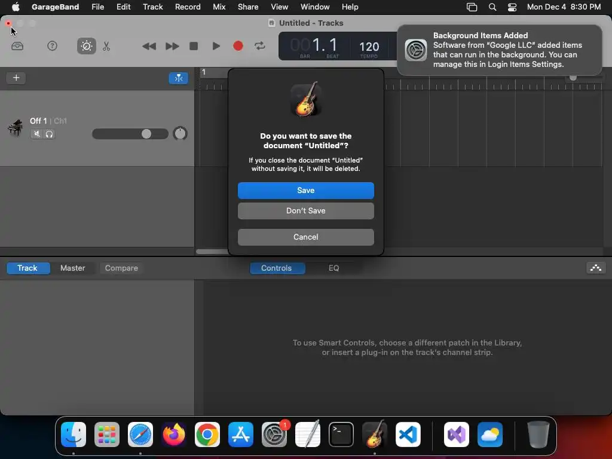Click the horizontal zoom slider above tracks

(x=584, y=78)
